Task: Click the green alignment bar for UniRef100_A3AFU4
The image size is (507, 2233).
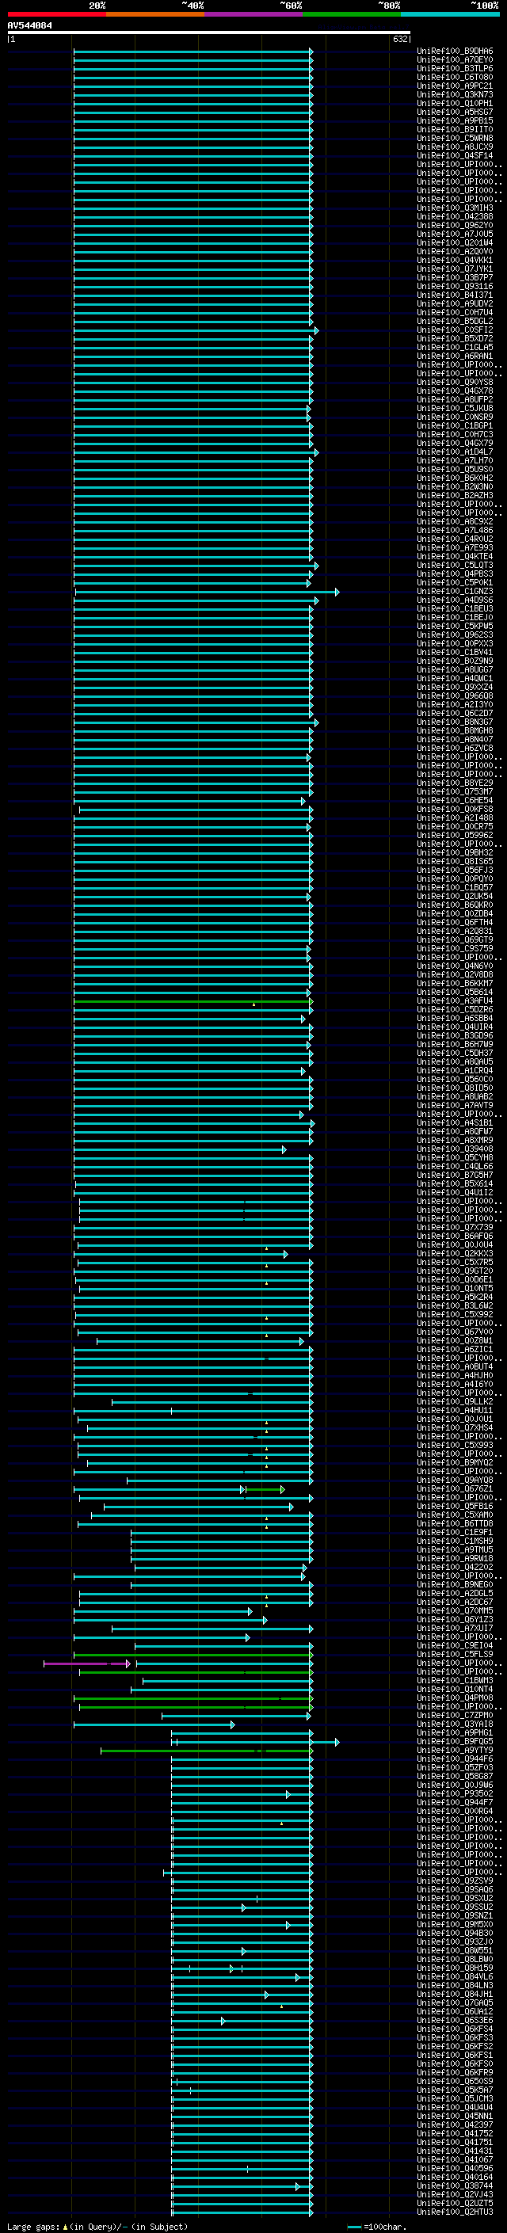Action: click(193, 1001)
